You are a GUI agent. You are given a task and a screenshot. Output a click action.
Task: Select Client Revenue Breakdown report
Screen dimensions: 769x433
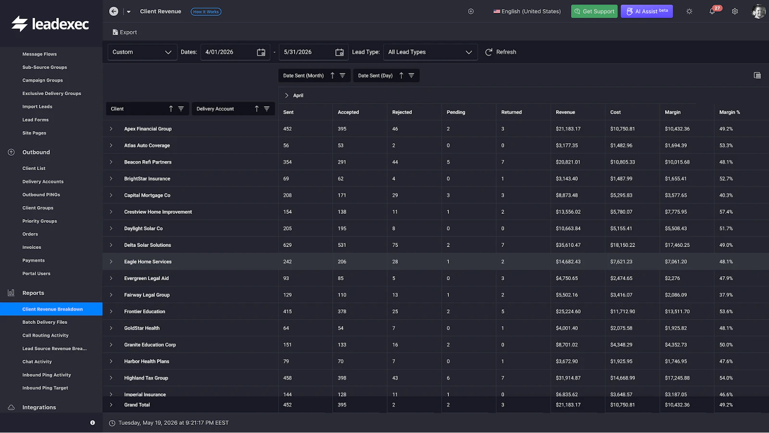pyautogui.click(x=51, y=309)
